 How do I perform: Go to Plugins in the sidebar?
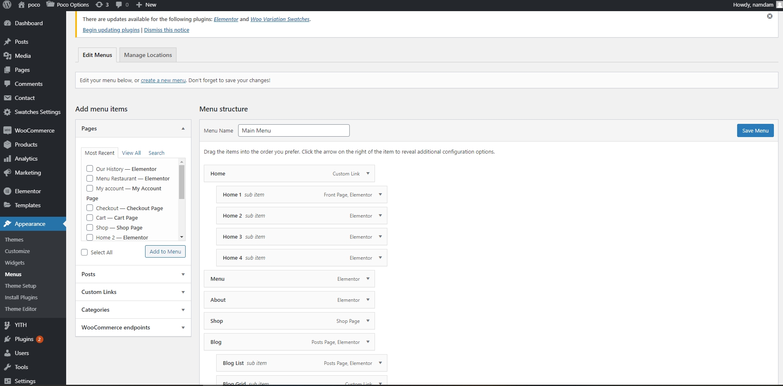tap(24, 339)
